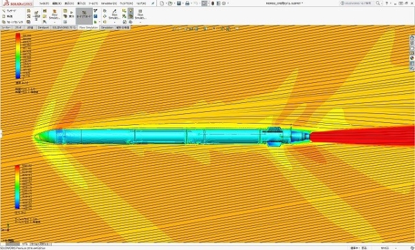This screenshot has height=250, width=415.
Task: Switch to the Simulation ribbon tab
Action: pos(107,28)
